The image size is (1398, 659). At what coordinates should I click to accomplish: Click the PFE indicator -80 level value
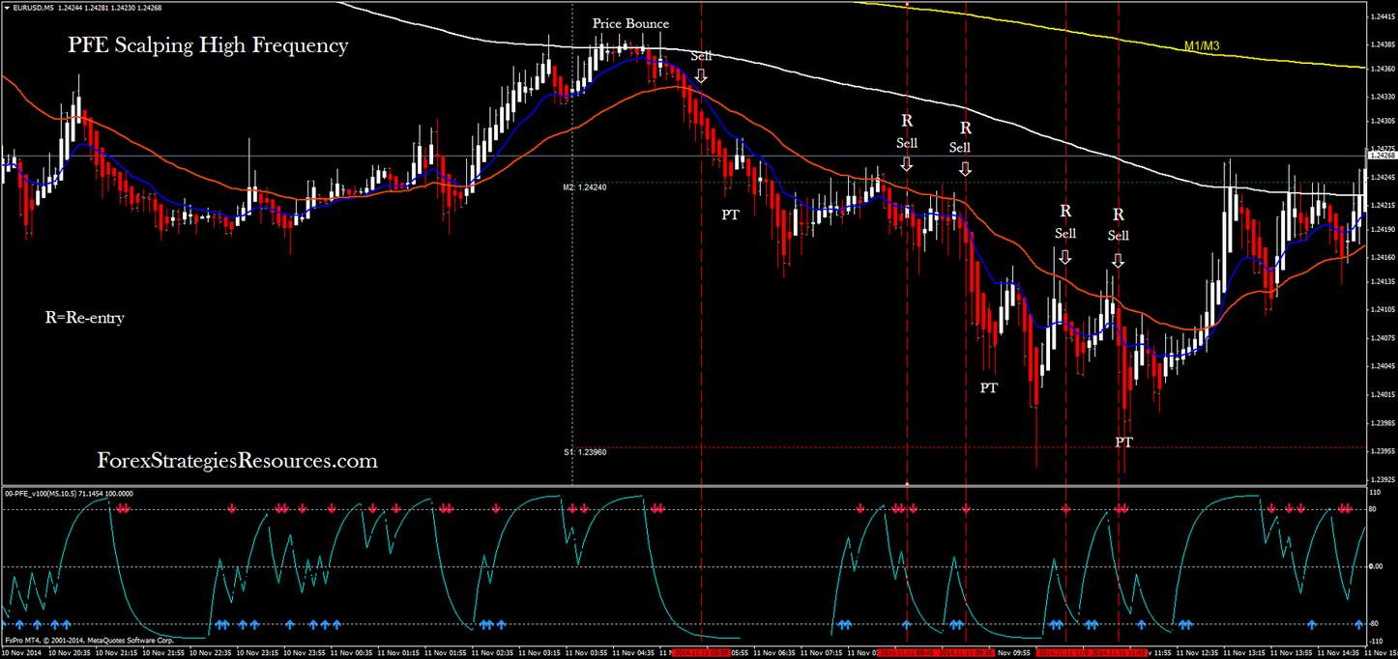(x=1376, y=624)
